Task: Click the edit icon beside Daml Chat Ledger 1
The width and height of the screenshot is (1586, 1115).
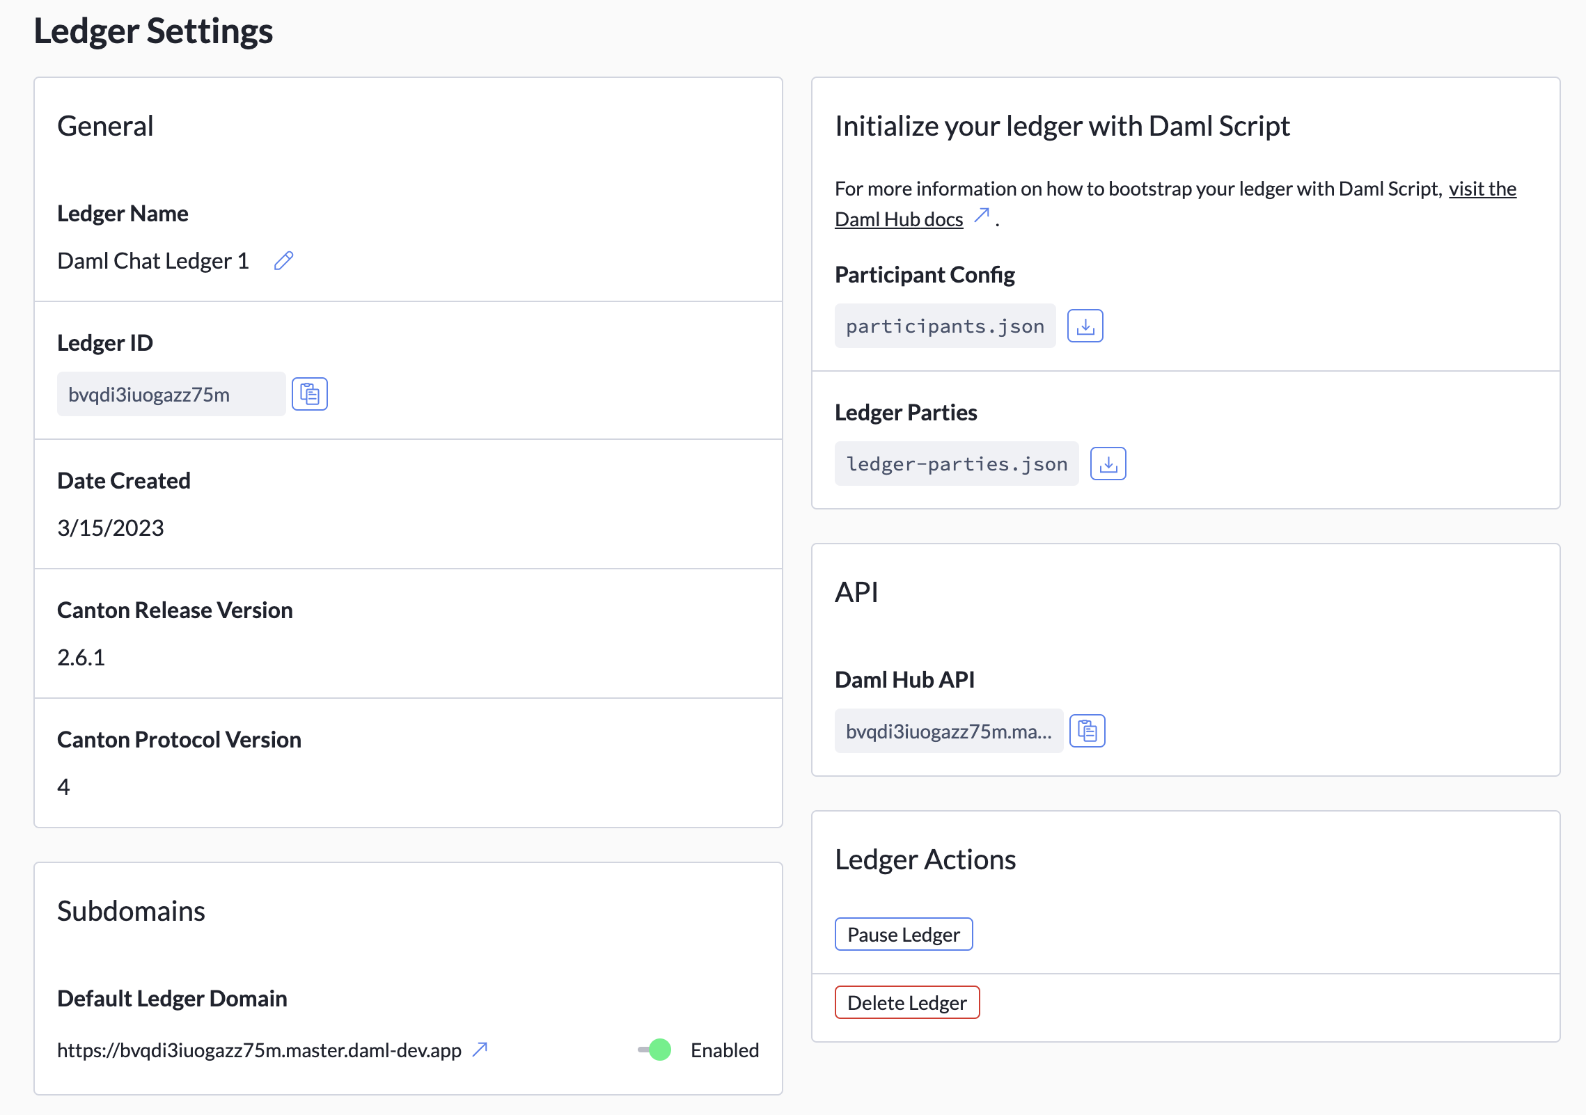Action: pyautogui.click(x=283, y=261)
